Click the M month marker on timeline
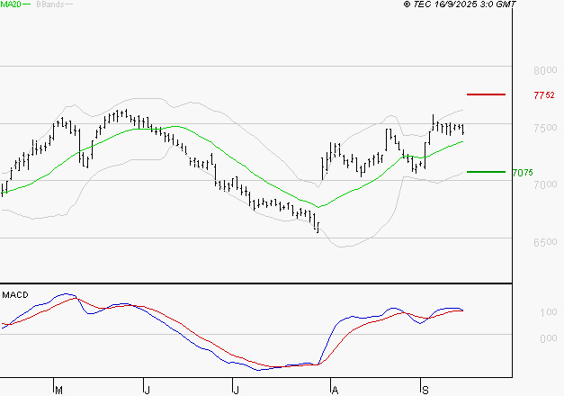This screenshot has width=564, height=396. [x=59, y=390]
